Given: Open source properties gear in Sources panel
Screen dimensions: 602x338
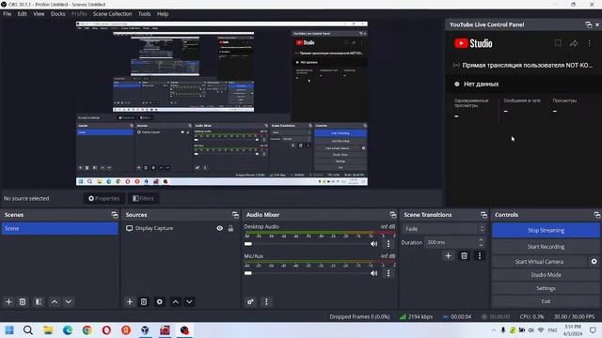Looking at the screenshot, I should point(159,301).
